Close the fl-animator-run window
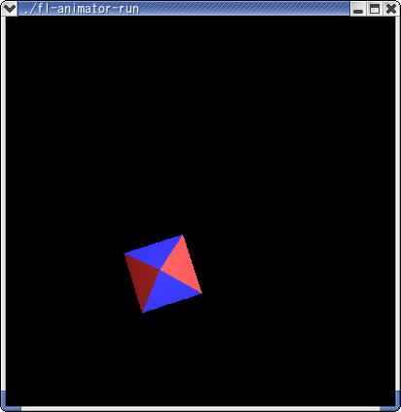Viewport: 401px width, 412px height. [391, 9]
